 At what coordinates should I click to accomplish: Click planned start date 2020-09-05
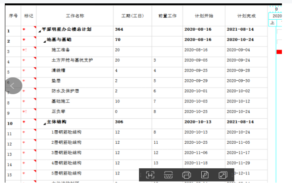point(196,60)
